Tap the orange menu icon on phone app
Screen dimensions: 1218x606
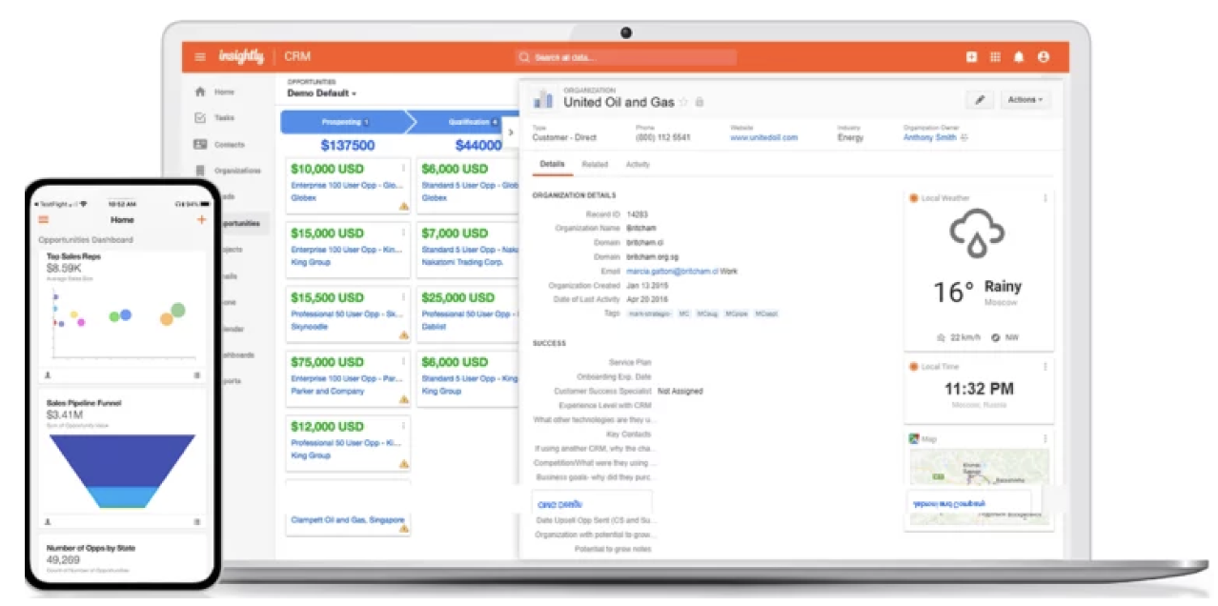coord(44,220)
